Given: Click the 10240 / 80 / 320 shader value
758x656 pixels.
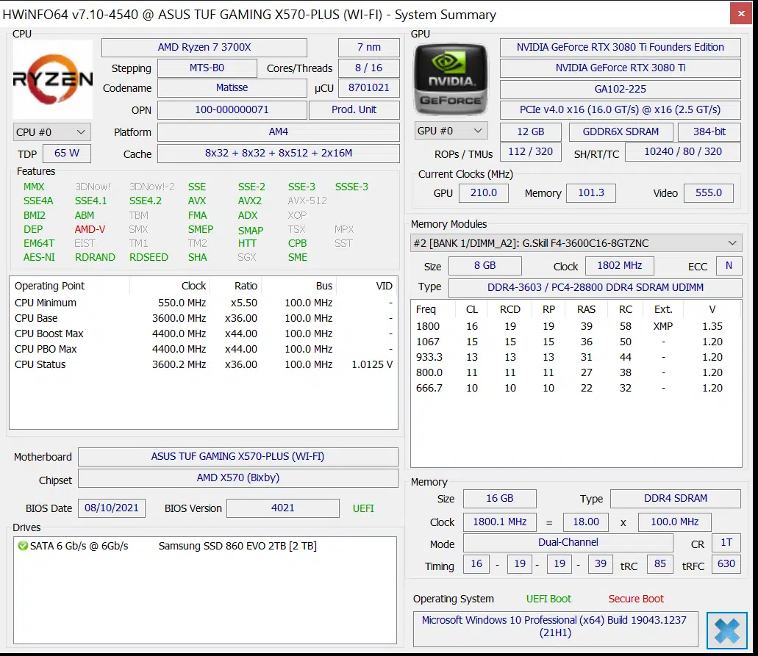Looking at the screenshot, I should [x=682, y=152].
